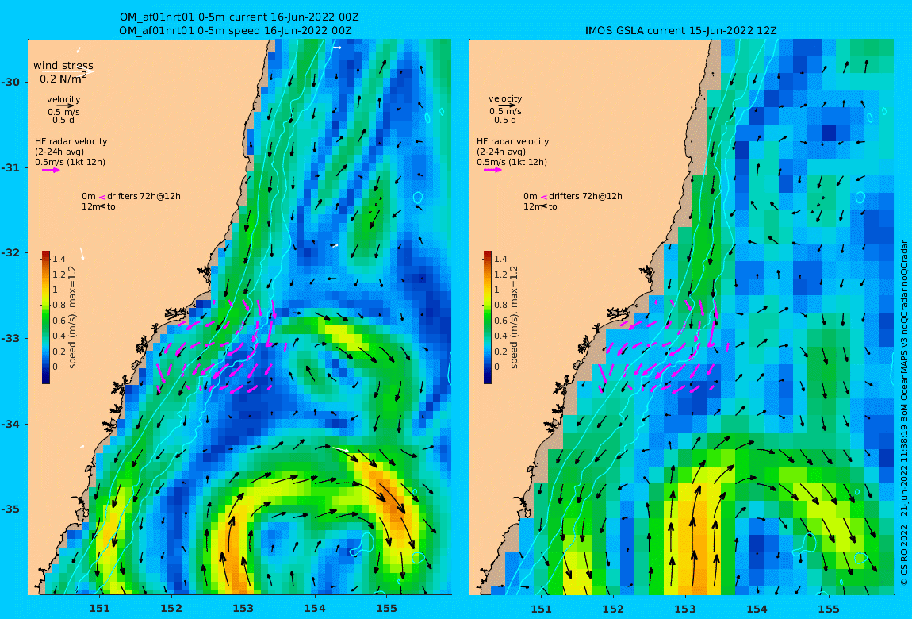Click the 154 longitude label under right map
912x619 pixels.
pos(757,609)
